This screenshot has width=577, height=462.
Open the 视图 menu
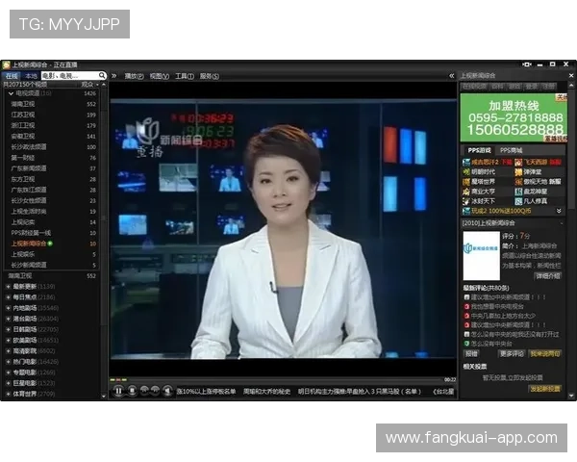coord(159,76)
